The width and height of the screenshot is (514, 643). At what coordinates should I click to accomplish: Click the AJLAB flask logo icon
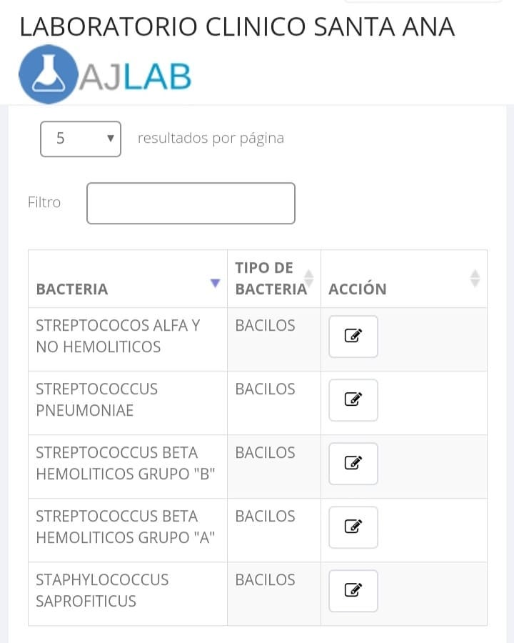pyautogui.click(x=49, y=74)
